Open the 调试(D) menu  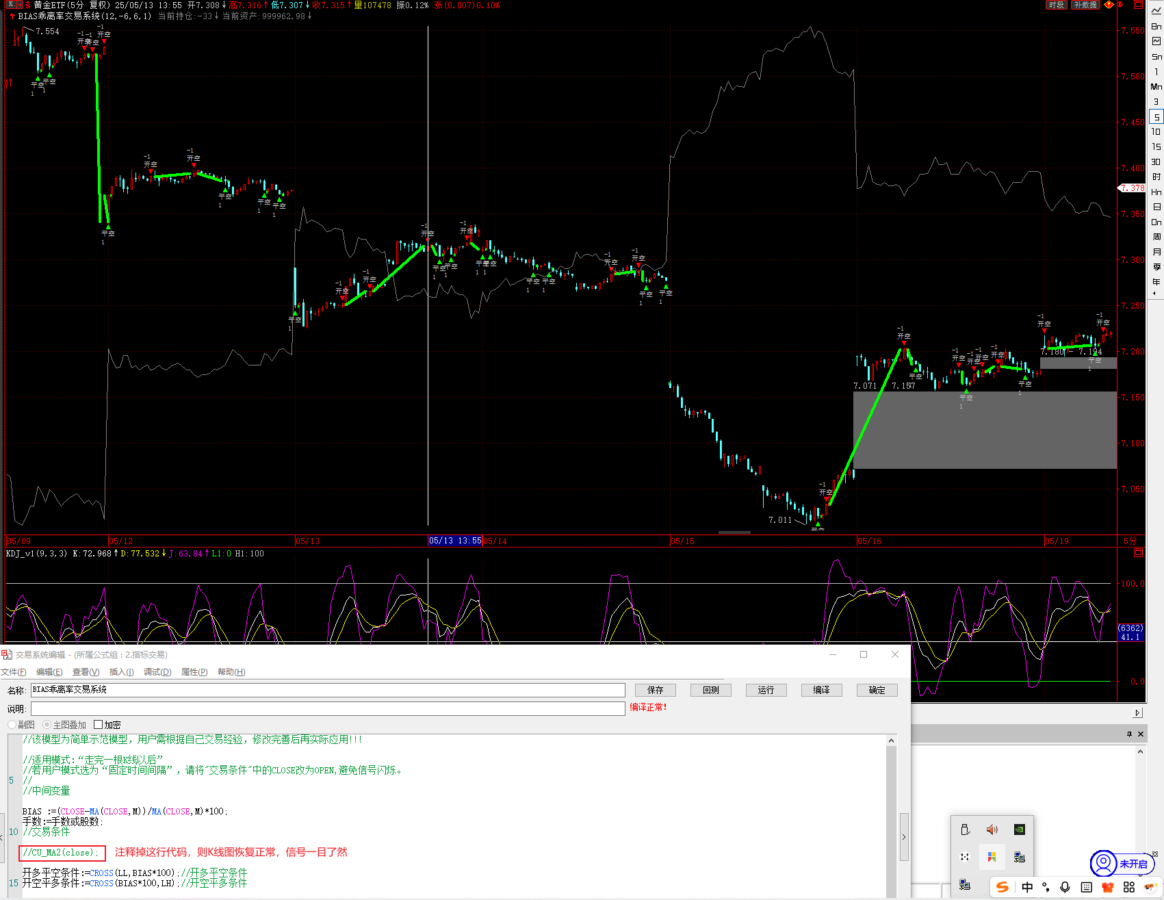point(157,672)
